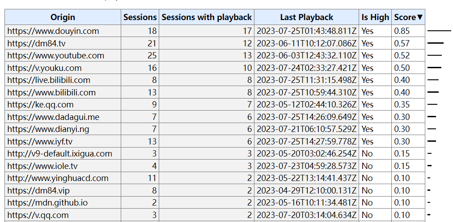The image size is (453, 222).
Task: Click the No value for www.iole.tv
Action: (x=367, y=166)
